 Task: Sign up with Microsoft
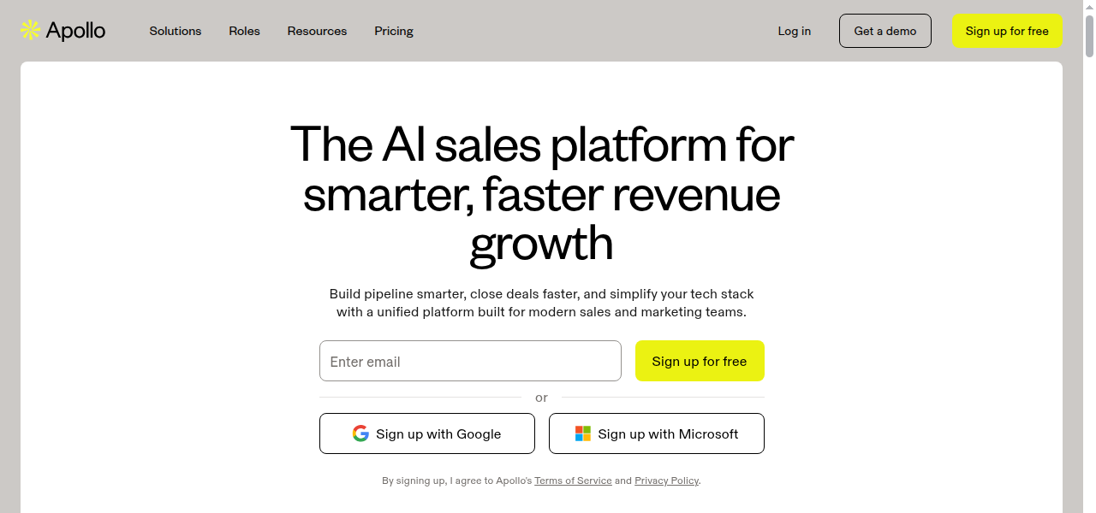coord(656,433)
